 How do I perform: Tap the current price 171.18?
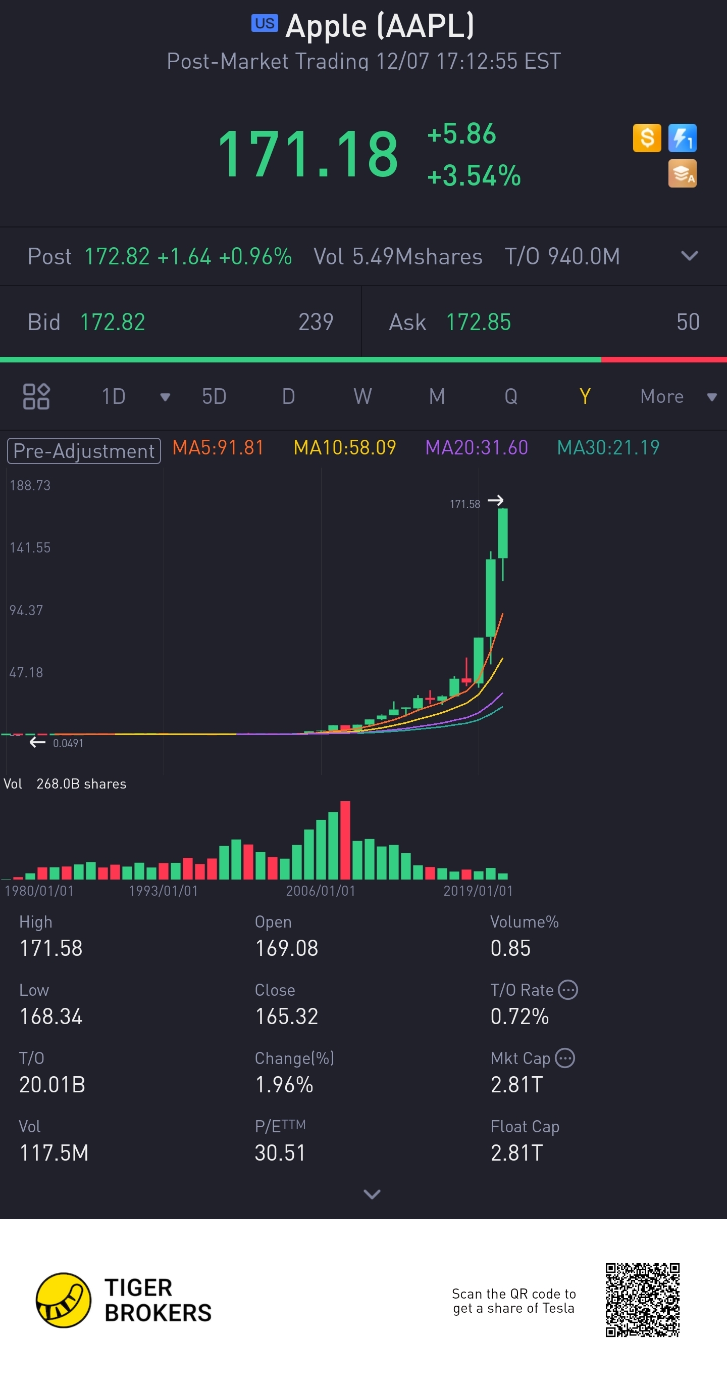[x=308, y=155]
